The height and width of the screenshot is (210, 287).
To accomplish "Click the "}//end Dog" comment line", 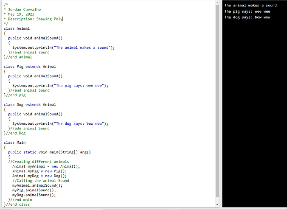I will pyautogui.click(x=14, y=133).
